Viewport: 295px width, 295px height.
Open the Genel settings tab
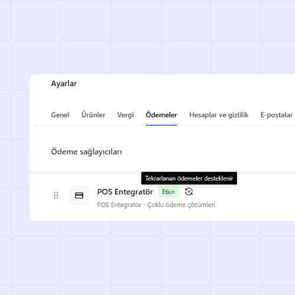pyautogui.click(x=60, y=115)
